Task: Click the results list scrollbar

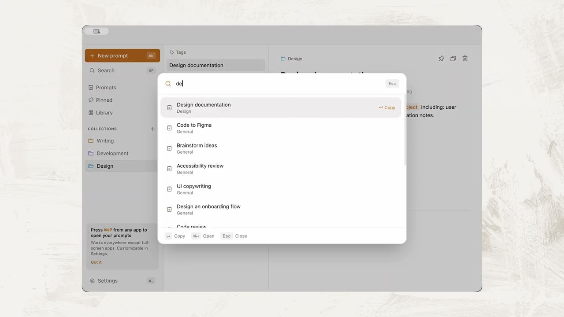Action: (404, 131)
